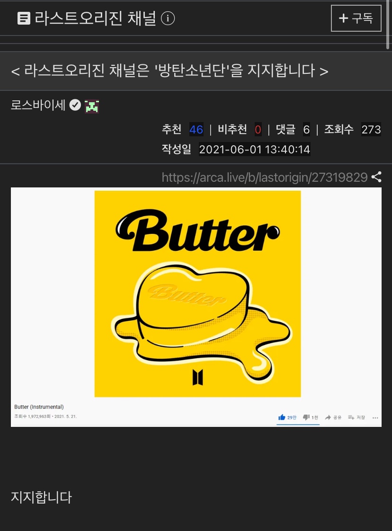The width and height of the screenshot is (392, 531).
Task: Subscribe with the + 구독 button
Action: click(x=356, y=18)
